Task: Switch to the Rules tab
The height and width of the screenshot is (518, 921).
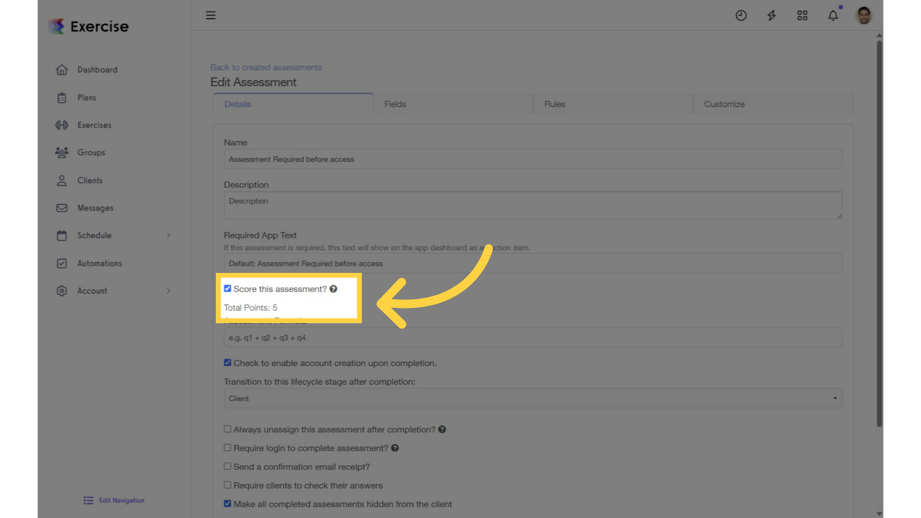Action: click(x=613, y=104)
